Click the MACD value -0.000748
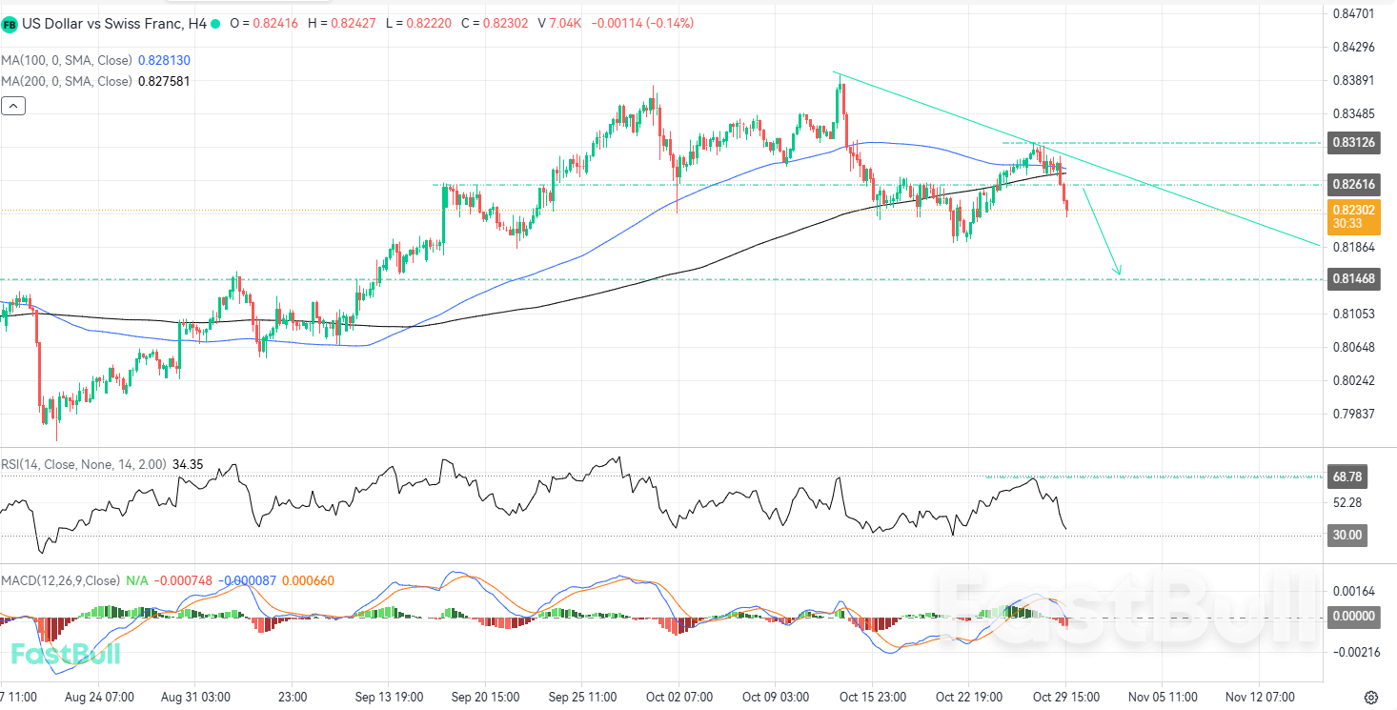 pos(183,580)
